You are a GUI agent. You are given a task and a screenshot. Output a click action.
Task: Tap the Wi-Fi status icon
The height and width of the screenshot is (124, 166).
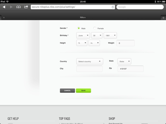8,2
